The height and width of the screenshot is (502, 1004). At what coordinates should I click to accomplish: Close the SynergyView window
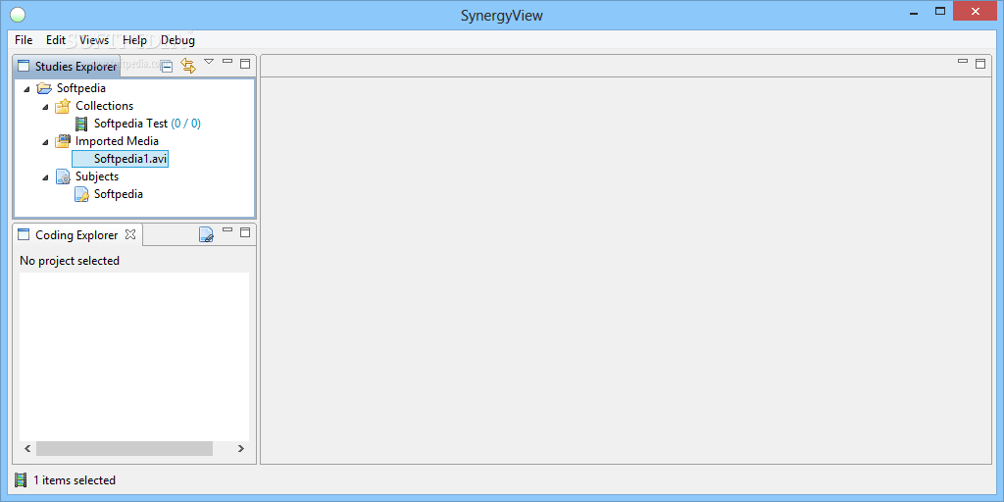pos(976,11)
